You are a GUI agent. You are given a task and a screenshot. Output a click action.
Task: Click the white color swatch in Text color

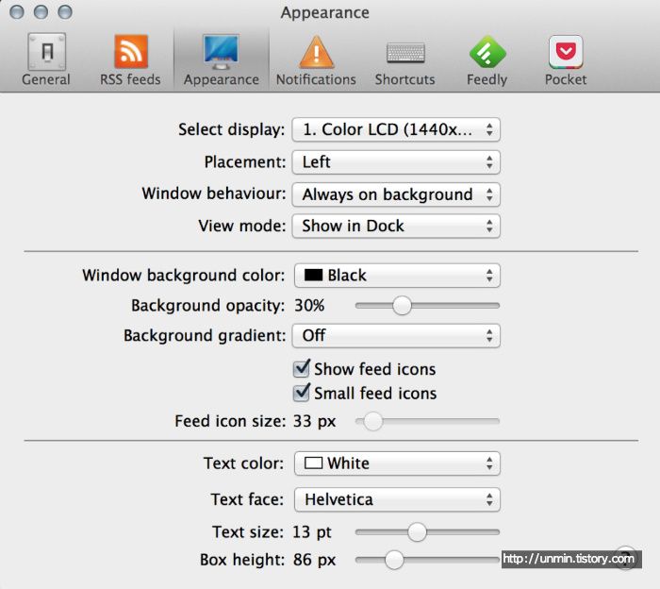(313, 463)
